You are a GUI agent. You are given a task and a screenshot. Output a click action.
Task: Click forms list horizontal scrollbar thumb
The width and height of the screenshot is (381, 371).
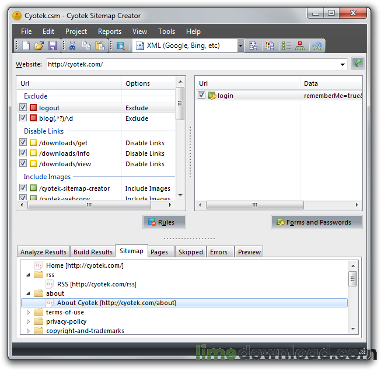[x=254, y=205]
